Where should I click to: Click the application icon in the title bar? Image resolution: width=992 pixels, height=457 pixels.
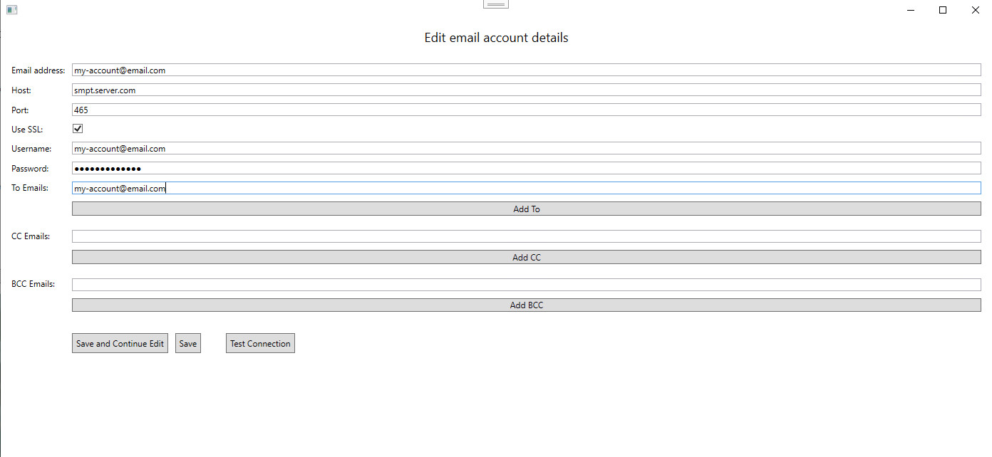coord(11,9)
